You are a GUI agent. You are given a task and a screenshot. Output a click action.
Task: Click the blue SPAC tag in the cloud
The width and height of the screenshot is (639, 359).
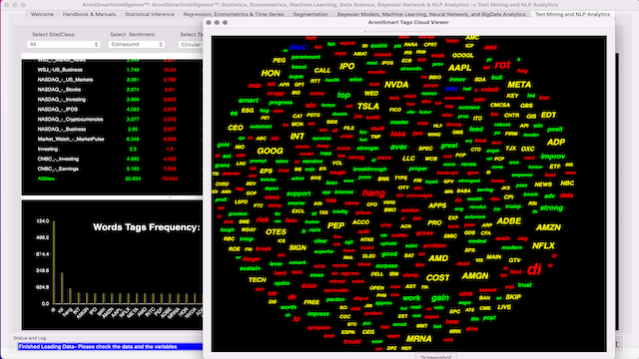point(298,48)
